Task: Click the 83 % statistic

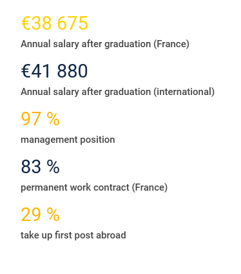Action: tap(40, 167)
